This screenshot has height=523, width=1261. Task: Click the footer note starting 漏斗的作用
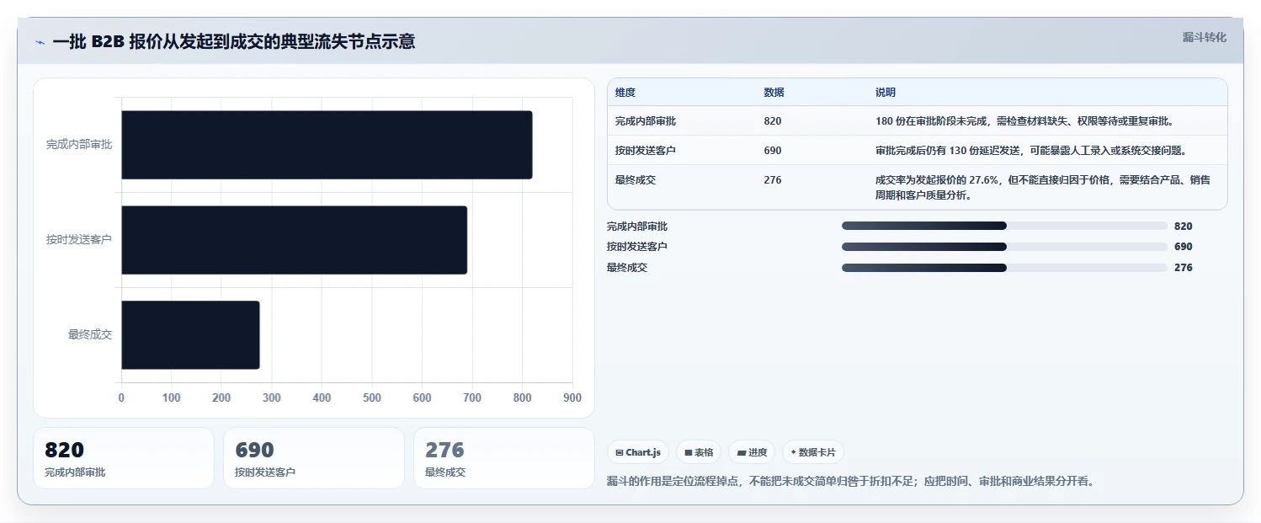(x=851, y=482)
